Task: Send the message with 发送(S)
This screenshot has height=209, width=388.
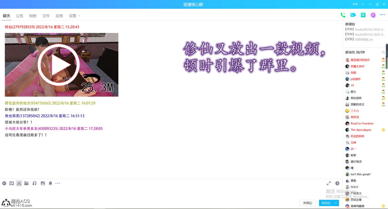Action: (x=326, y=203)
